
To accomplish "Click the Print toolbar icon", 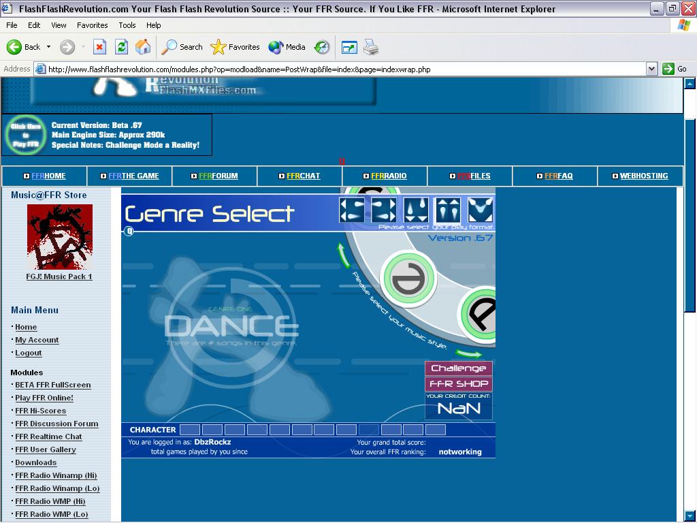I will [x=371, y=47].
